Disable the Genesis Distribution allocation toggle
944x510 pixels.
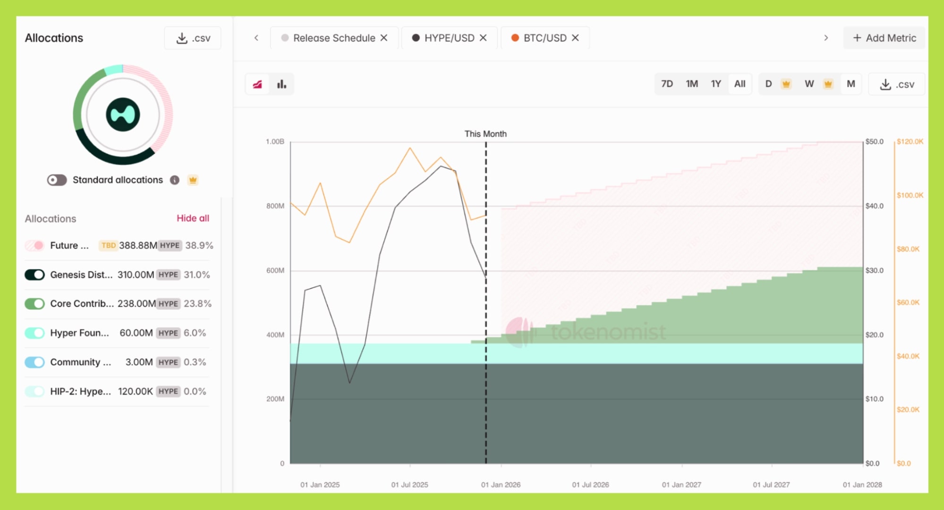[34, 275]
